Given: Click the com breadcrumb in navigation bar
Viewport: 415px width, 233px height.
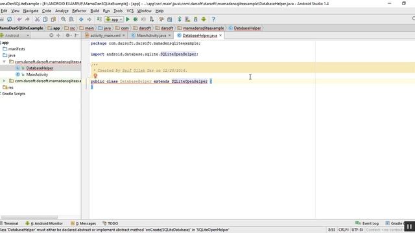Looking at the screenshot, I should [x=123, y=28].
